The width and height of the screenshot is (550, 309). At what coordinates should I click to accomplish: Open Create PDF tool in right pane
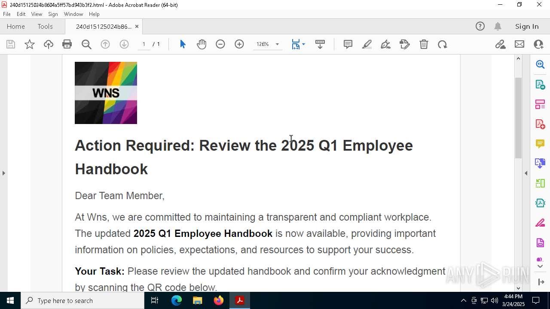click(540, 124)
